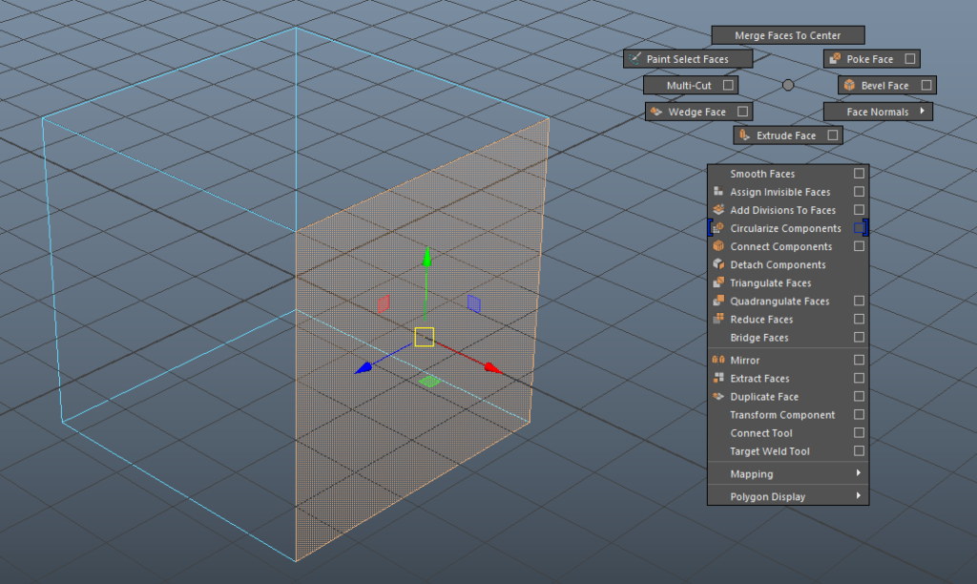Click the Triangulate Faces icon
The height and width of the screenshot is (584, 977).
(x=718, y=282)
